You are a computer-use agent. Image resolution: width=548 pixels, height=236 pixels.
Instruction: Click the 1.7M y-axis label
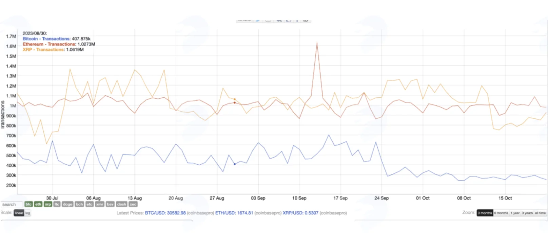[x=11, y=36]
